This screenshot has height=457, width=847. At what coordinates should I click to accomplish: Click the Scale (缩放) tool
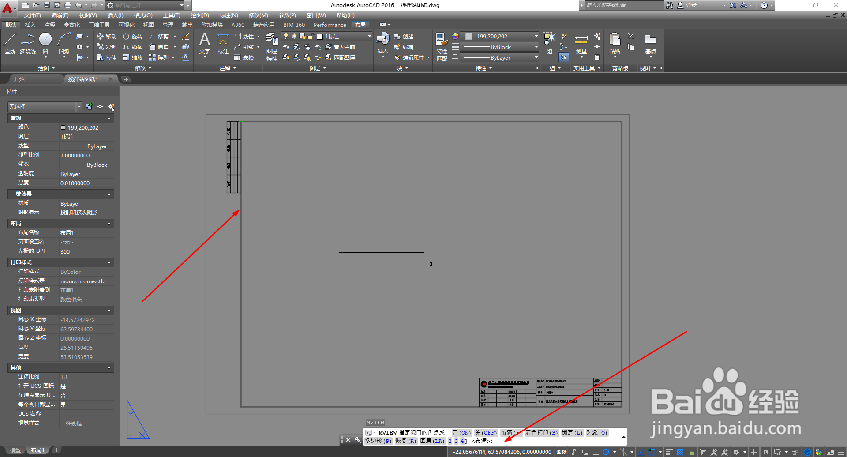(133, 57)
